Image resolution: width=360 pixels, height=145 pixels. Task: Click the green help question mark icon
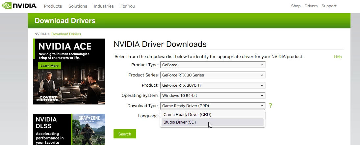pos(270,106)
